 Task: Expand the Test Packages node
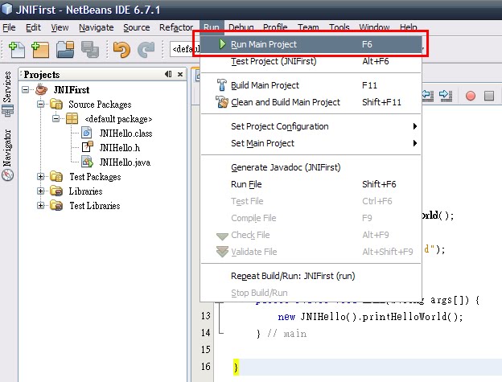click(x=41, y=176)
